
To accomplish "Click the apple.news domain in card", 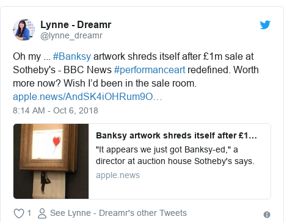I will coord(118,175).
